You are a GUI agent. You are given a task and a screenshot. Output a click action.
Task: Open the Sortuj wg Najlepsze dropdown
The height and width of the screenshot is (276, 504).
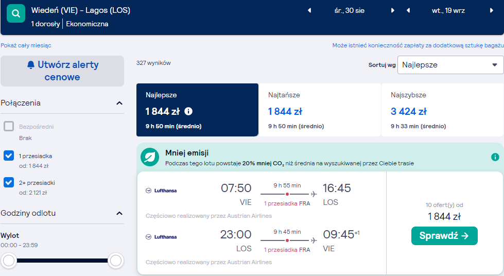[450, 65]
